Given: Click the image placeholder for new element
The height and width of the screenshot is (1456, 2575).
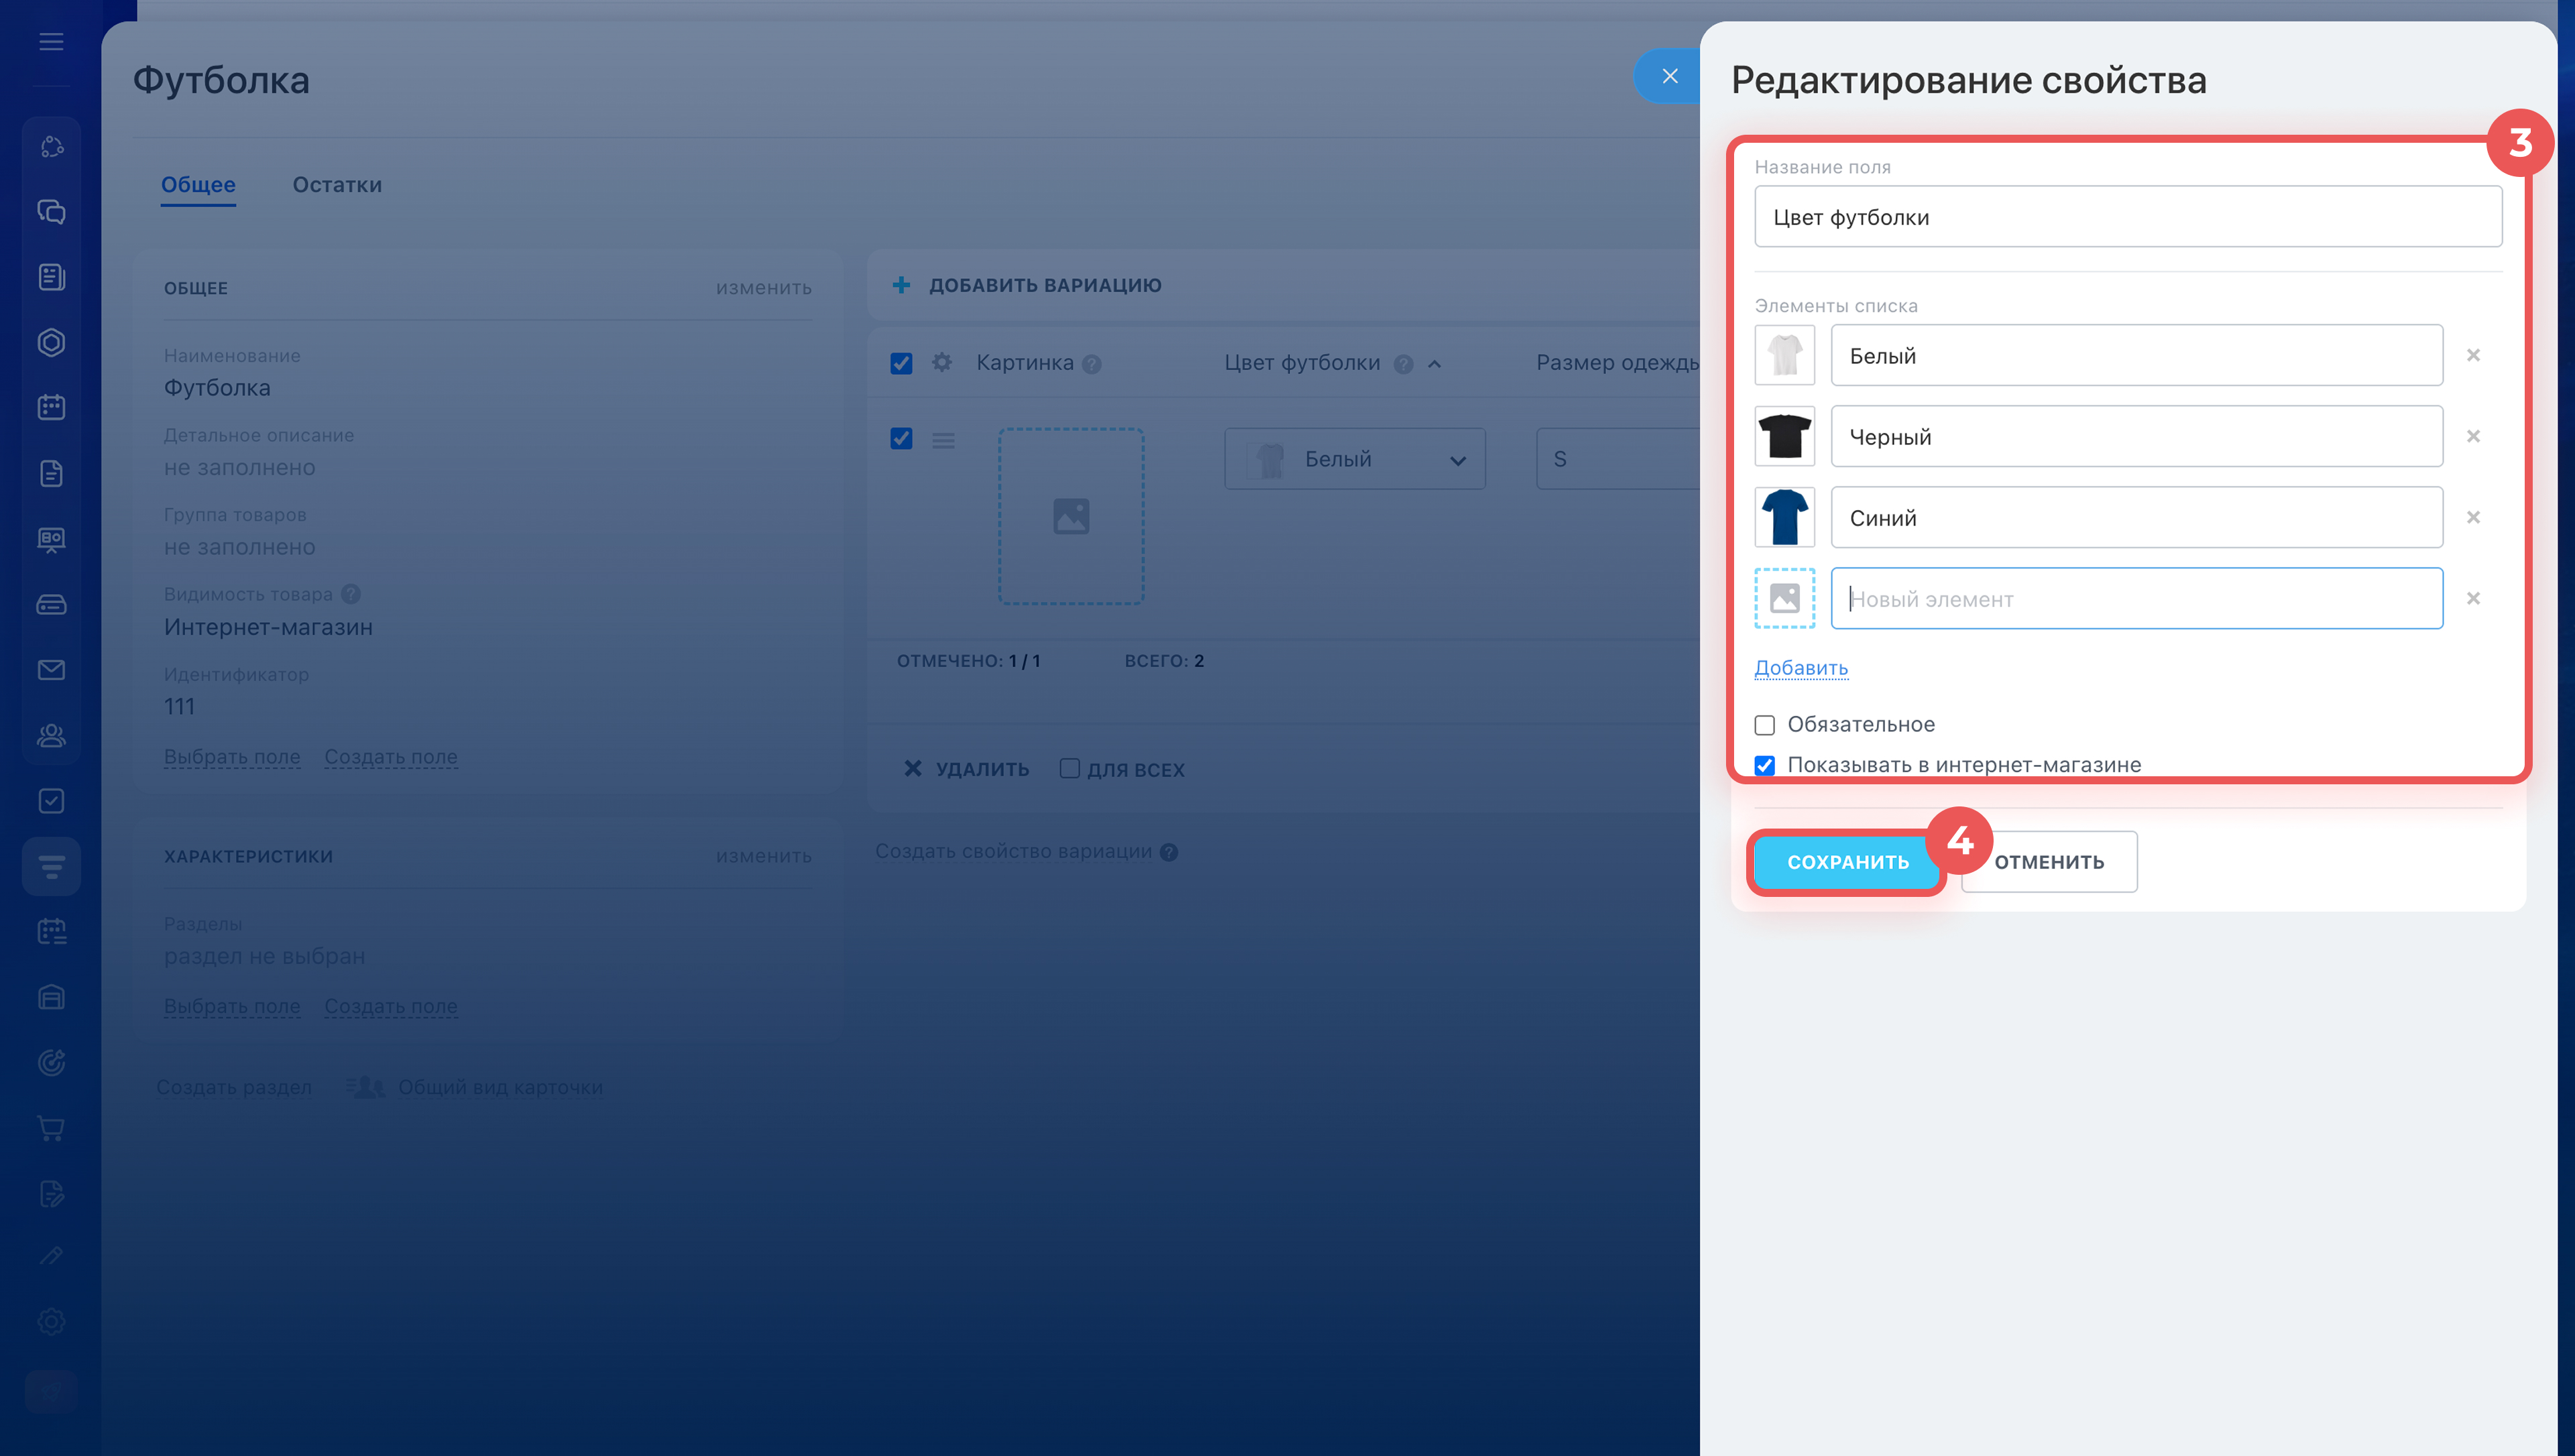Looking at the screenshot, I should (1784, 598).
